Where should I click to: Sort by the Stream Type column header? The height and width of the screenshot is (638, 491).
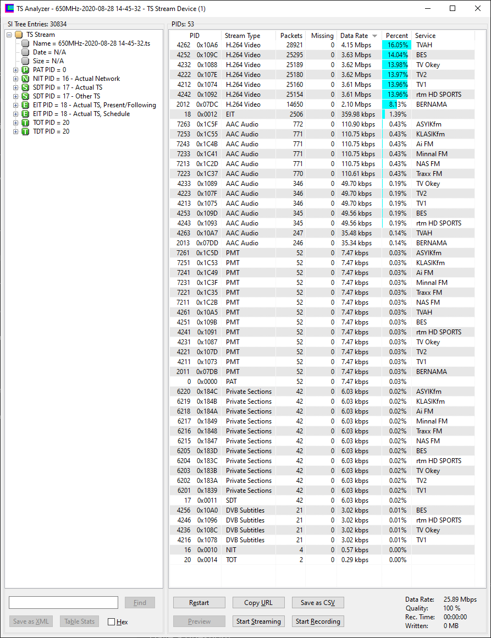click(x=242, y=36)
